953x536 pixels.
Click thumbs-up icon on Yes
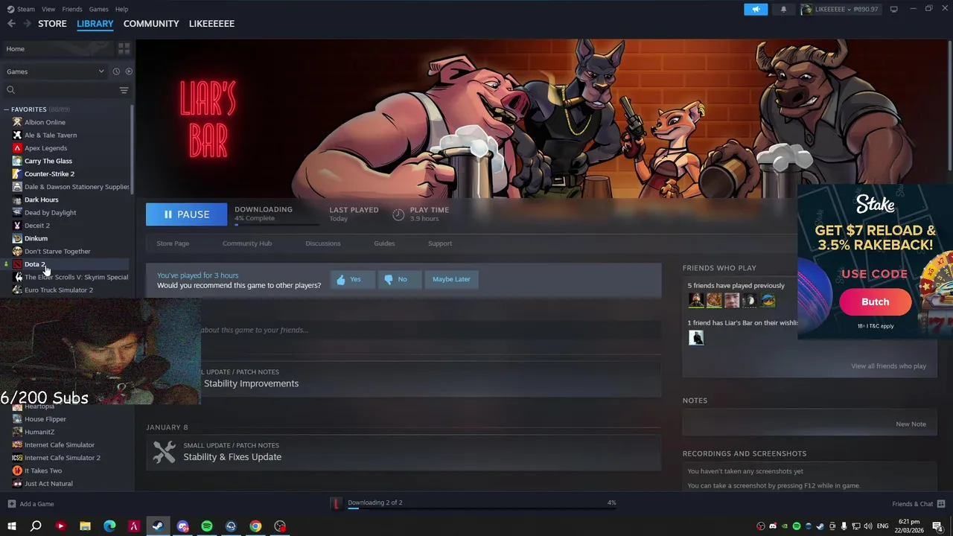click(341, 279)
